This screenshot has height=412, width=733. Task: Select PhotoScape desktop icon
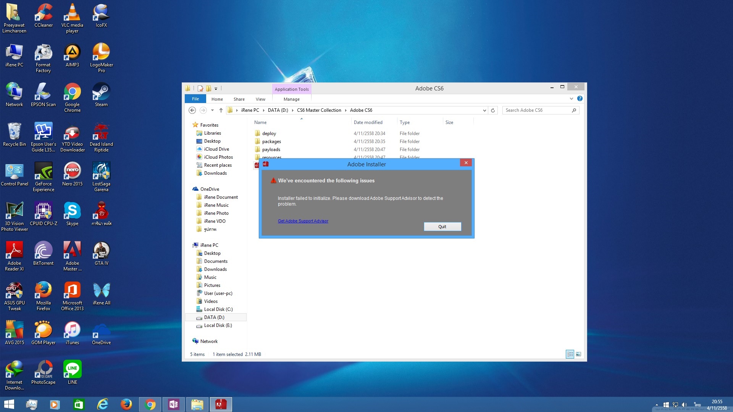pyautogui.click(x=43, y=373)
